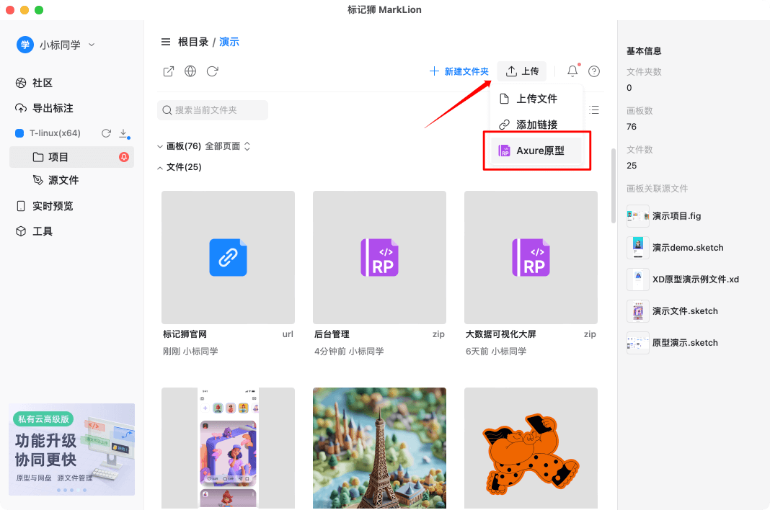
Task: Collapse the 画板(76) section
Action: (x=160, y=145)
